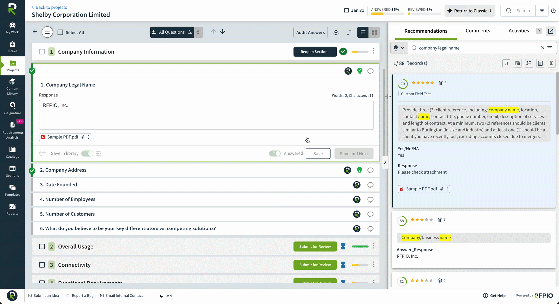Click the back arrow beside Select All
The image size is (559, 304).
35,32
